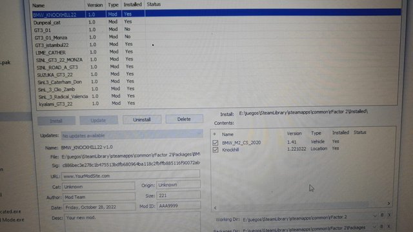Click the Contents Name column header

coord(228,135)
